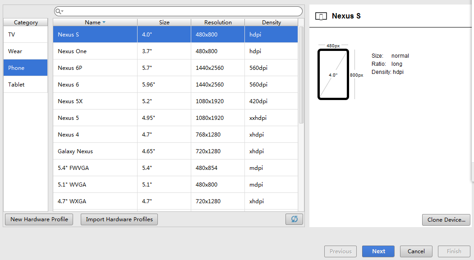The width and height of the screenshot is (474, 260).
Task: Click the 768x1280 resolution cell
Action: tap(218, 134)
